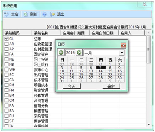Enable the WH 报账中心 checkbox
The width and height of the screenshot is (155, 132).
6,70
